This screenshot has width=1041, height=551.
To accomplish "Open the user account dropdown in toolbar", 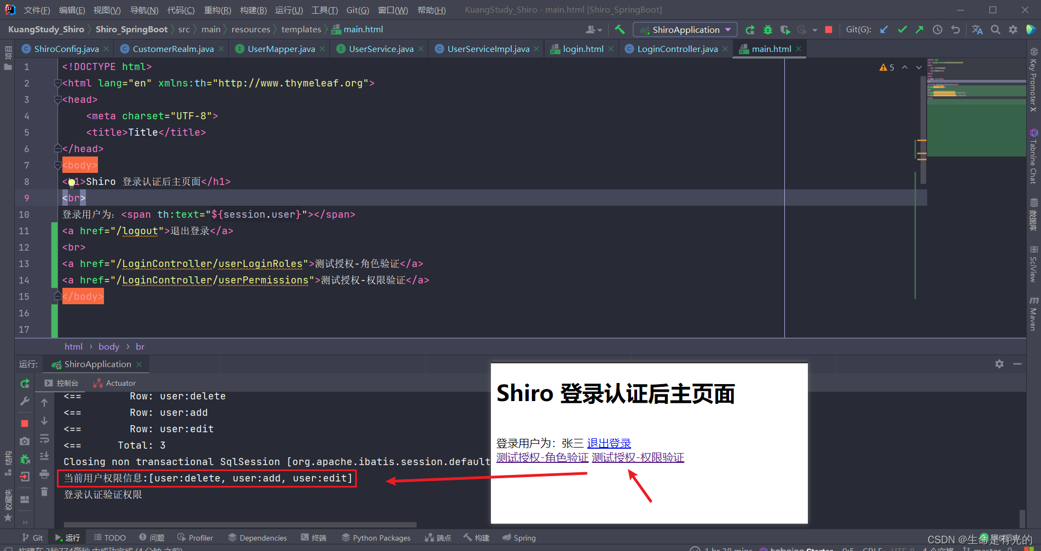I will pos(594,30).
